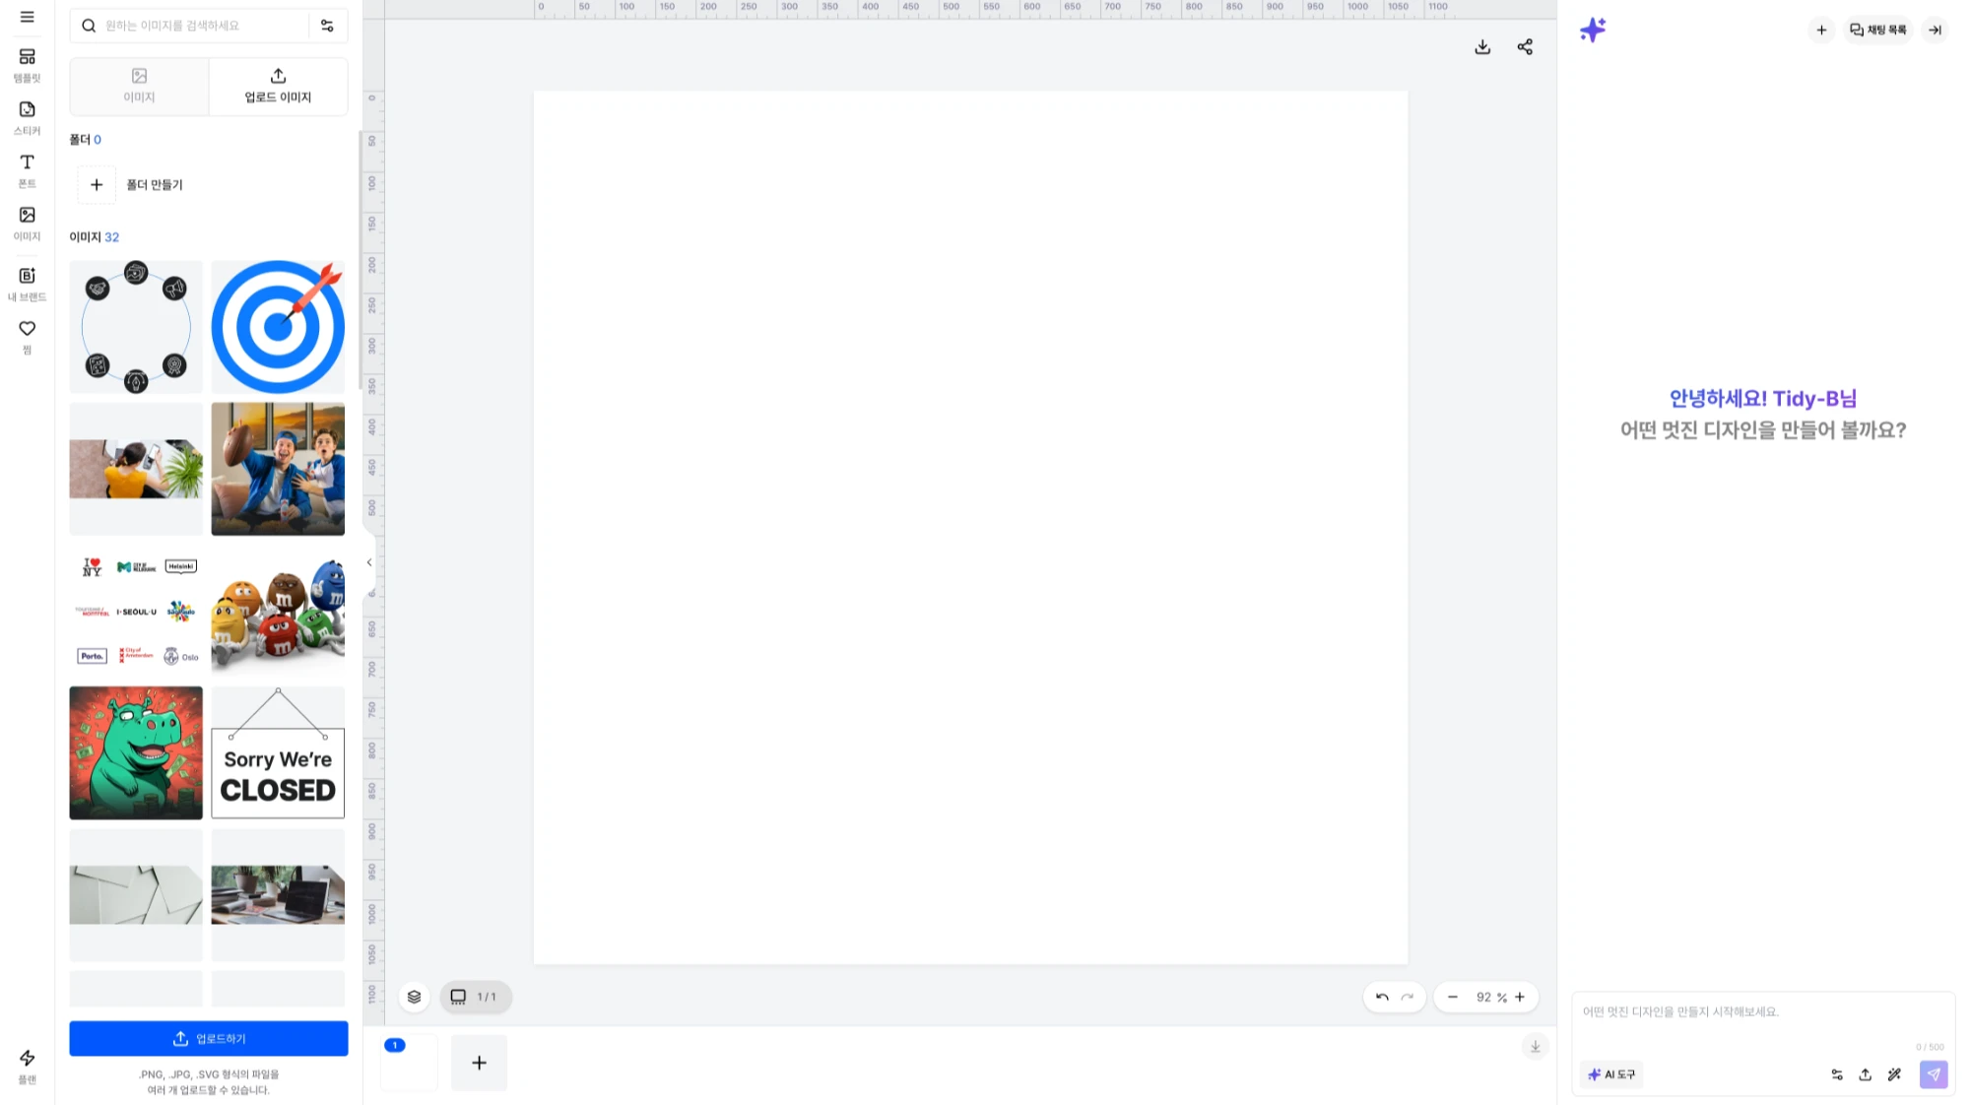The width and height of the screenshot is (1970, 1105).
Task: Open the layers panel icon
Action: tap(415, 997)
